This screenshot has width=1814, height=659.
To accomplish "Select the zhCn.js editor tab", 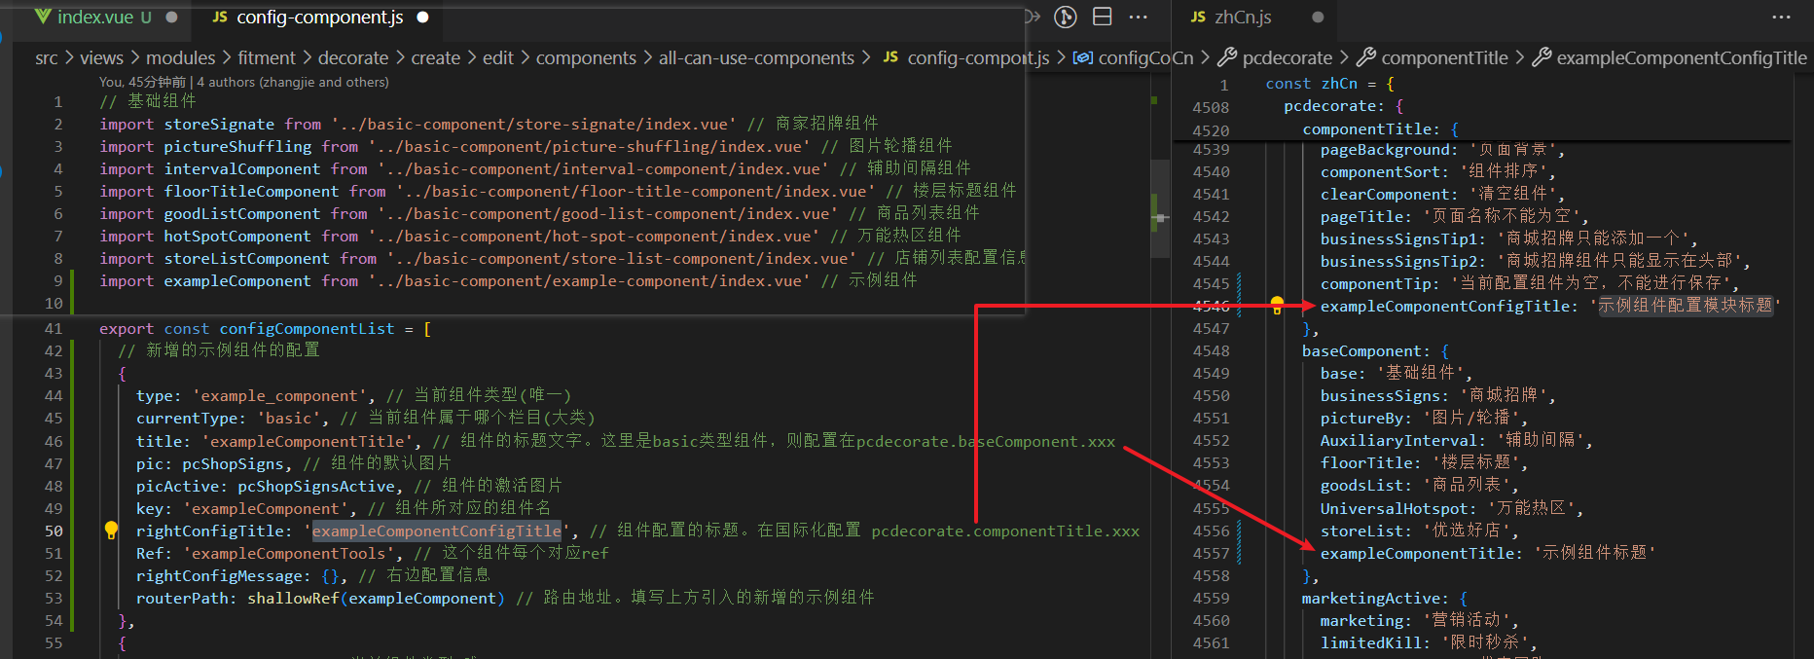I will click(1242, 17).
